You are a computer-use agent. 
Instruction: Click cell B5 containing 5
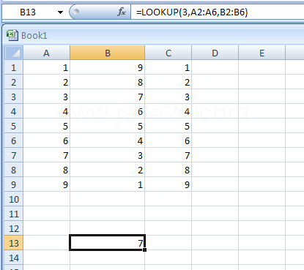pos(108,126)
